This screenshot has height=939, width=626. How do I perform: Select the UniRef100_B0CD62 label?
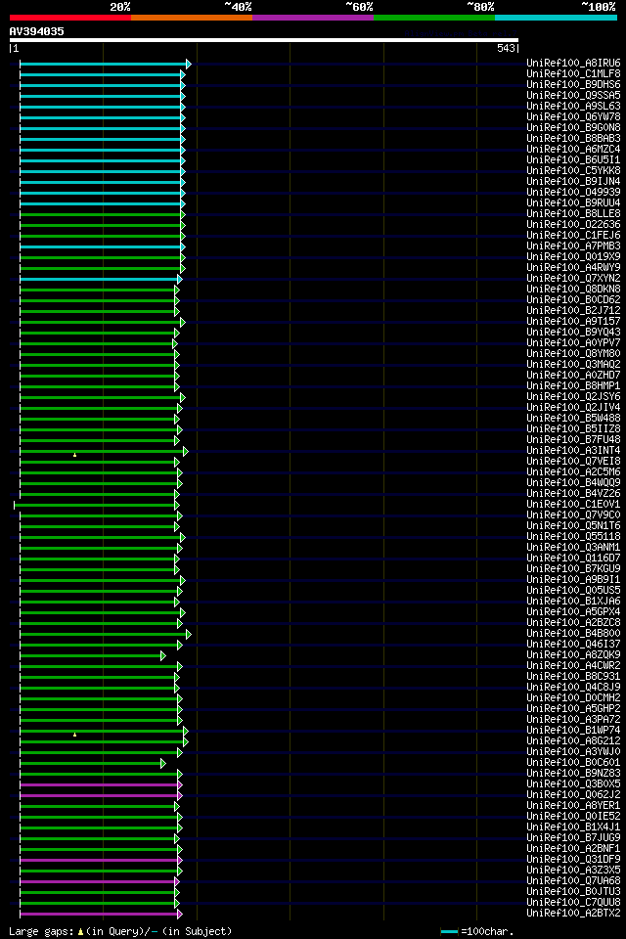click(573, 300)
